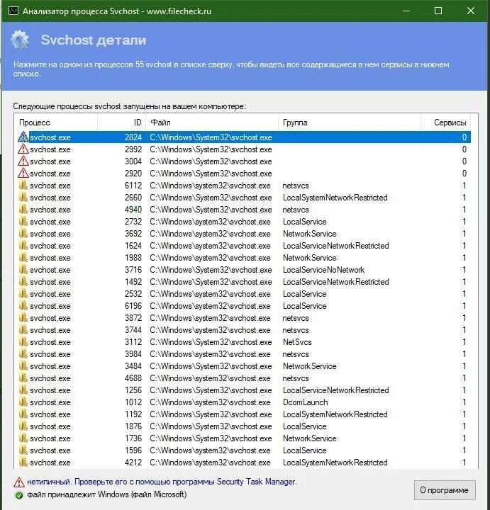Image resolution: width=490 pixels, height=510 pixels.
Task: Select svchost row with PID 4212
Action: tap(213, 463)
